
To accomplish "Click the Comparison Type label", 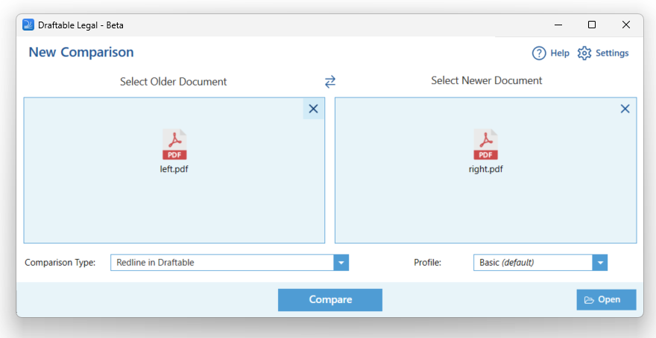I will 60,263.
